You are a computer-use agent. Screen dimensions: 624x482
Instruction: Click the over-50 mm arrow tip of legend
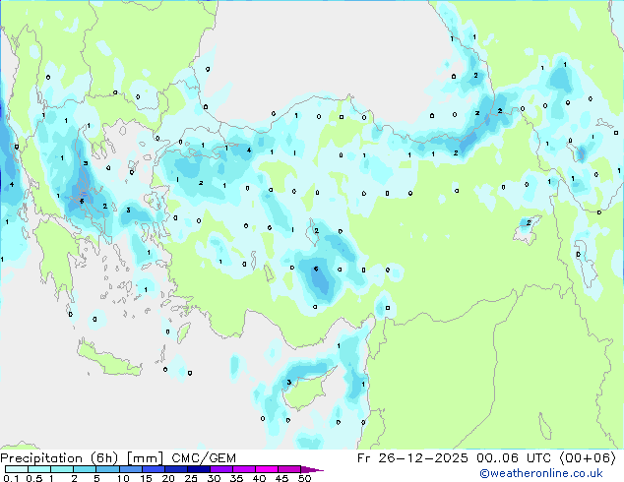(312, 469)
